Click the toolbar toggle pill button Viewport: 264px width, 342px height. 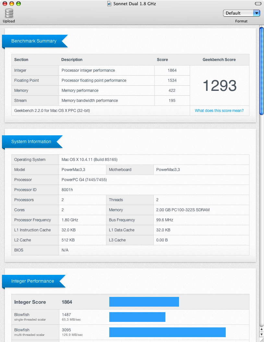pos(258,4)
